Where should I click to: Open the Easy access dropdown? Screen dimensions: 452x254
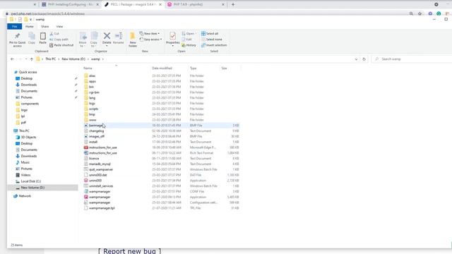[x=150, y=40]
